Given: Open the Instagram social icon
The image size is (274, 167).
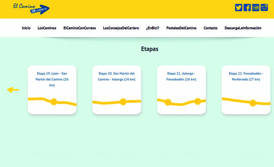Looking at the screenshot, I should (264, 7).
